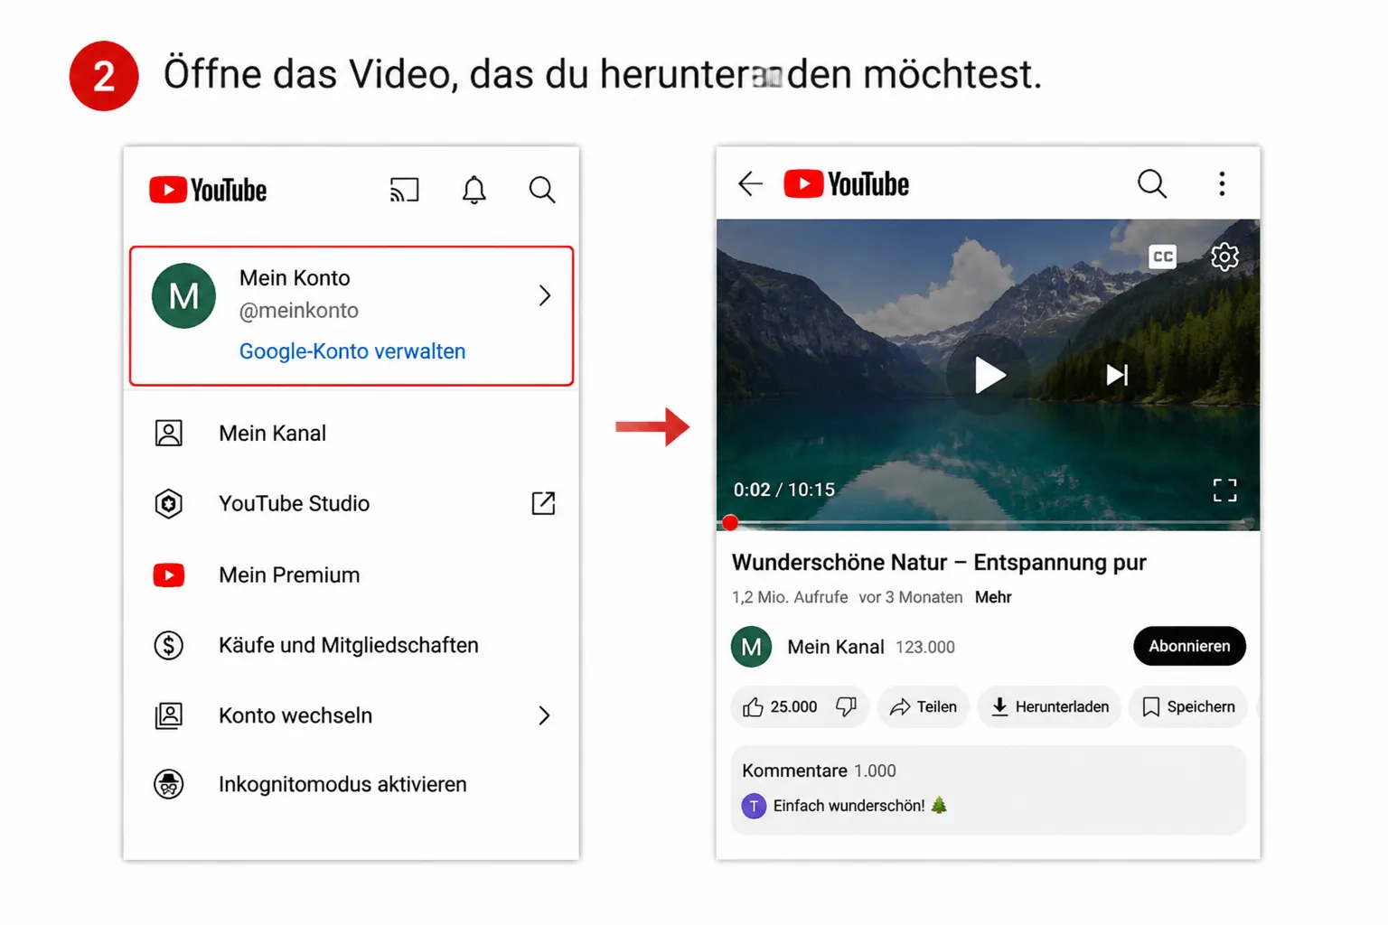Image resolution: width=1388 pixels, height=925 pixels.
Task: Click YouTube logo in video panel
Action: [x=846, y=184]
